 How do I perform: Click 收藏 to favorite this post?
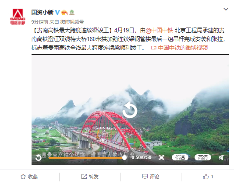coord(29,177)
